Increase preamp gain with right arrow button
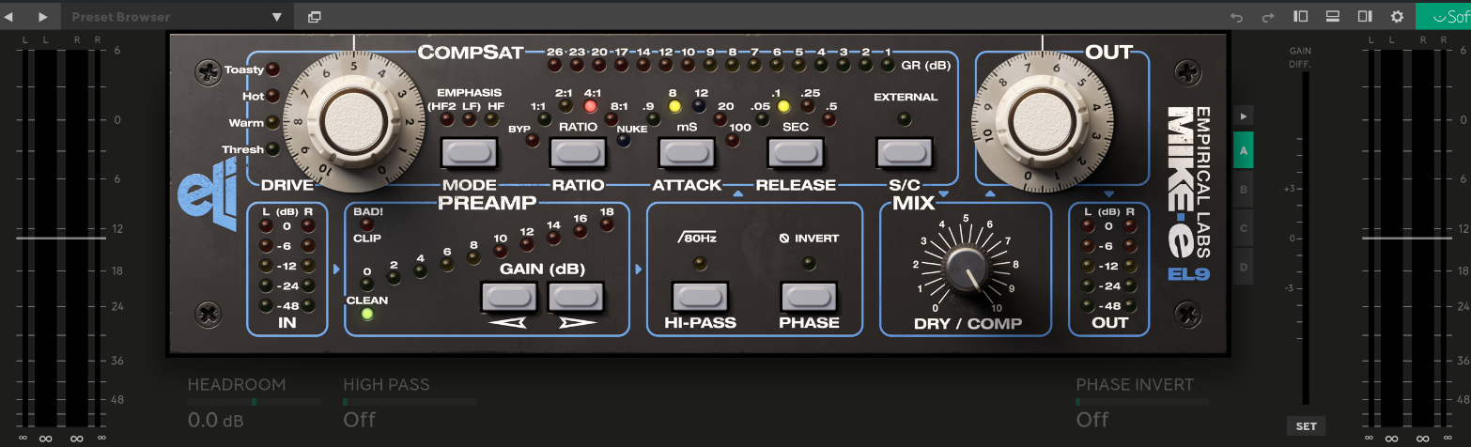Viewport: 1471px width, 447px height. 576,298
